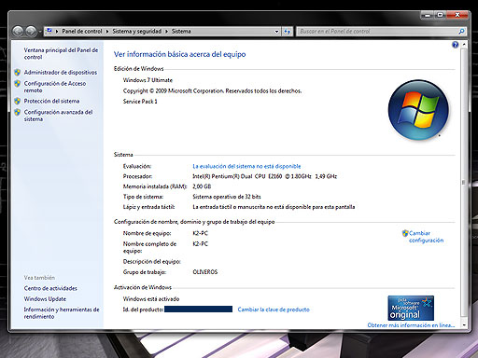Click 'Cambiar la clave de producto' link
Image resolution: width=478 pixels, height=358 pixels.
pos(274,310)
